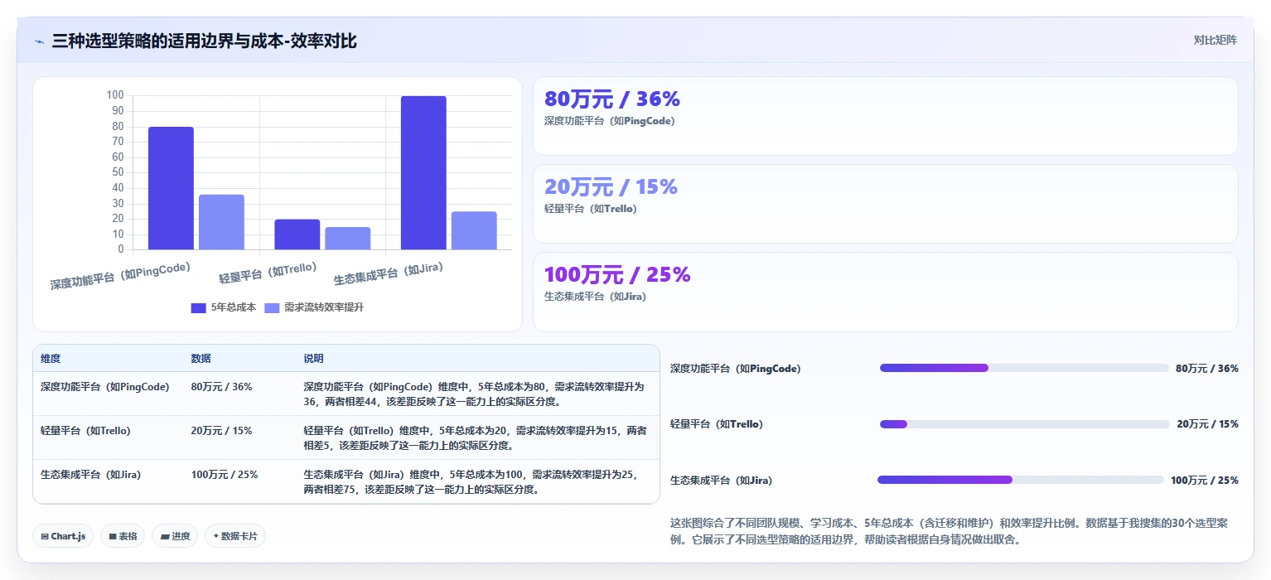Click progress value 100万元 / 25%
Viewport: 1271px width, 580px height.
pos(1205,481)
